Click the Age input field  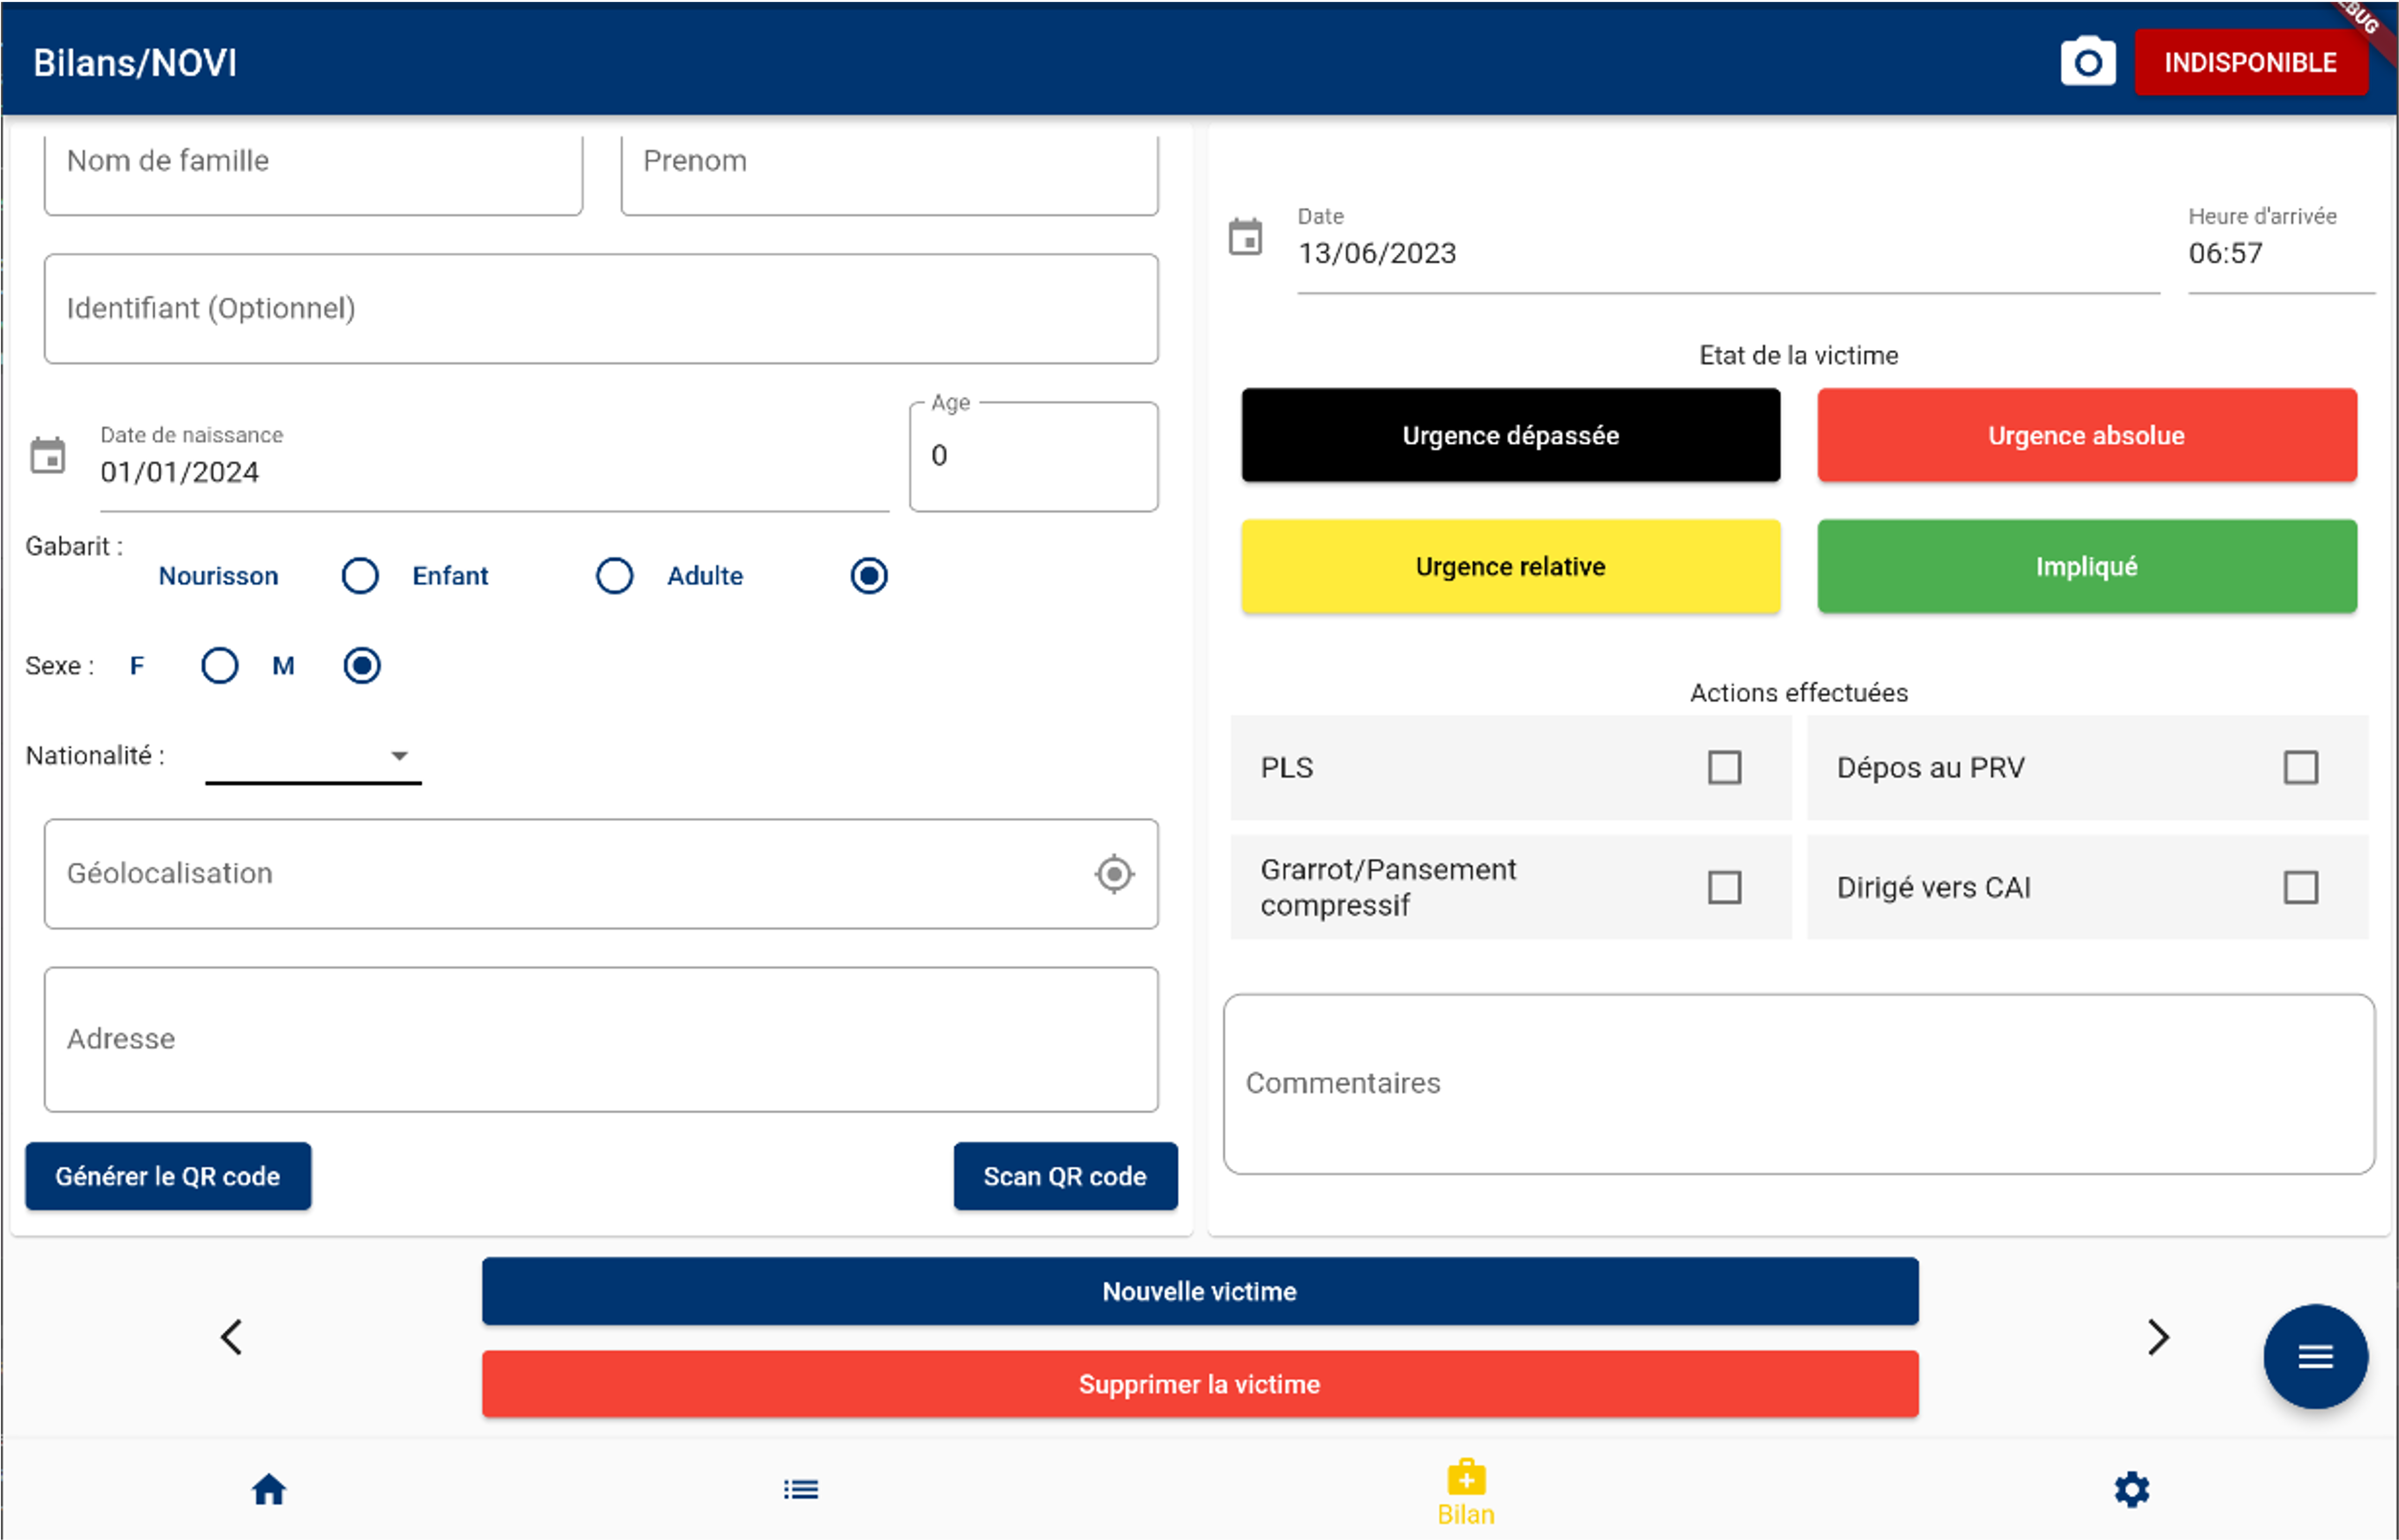pyautogui.click(x=1033, y=457)
